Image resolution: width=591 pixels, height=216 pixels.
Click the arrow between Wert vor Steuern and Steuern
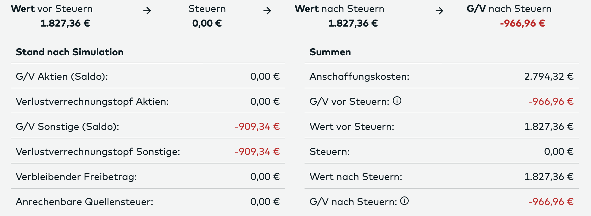pos(147,11)
